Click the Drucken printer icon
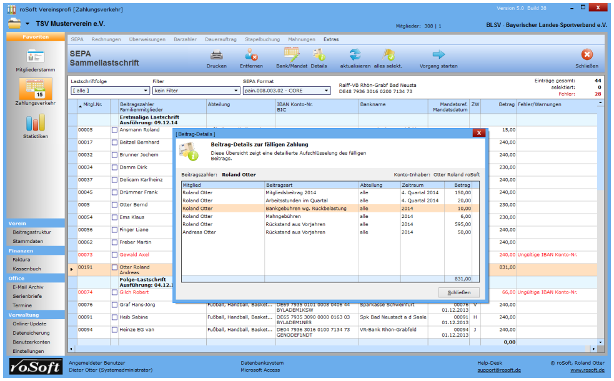The width and height of the screenshot is (614, 381). [216, 55]
